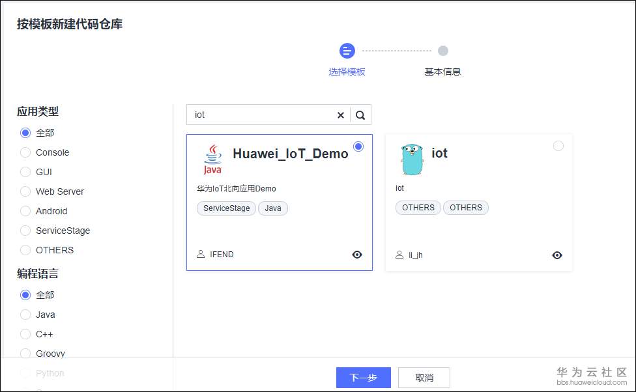Click the Huawei_IoT_Demo card title
636x392 pixels.
291,154
